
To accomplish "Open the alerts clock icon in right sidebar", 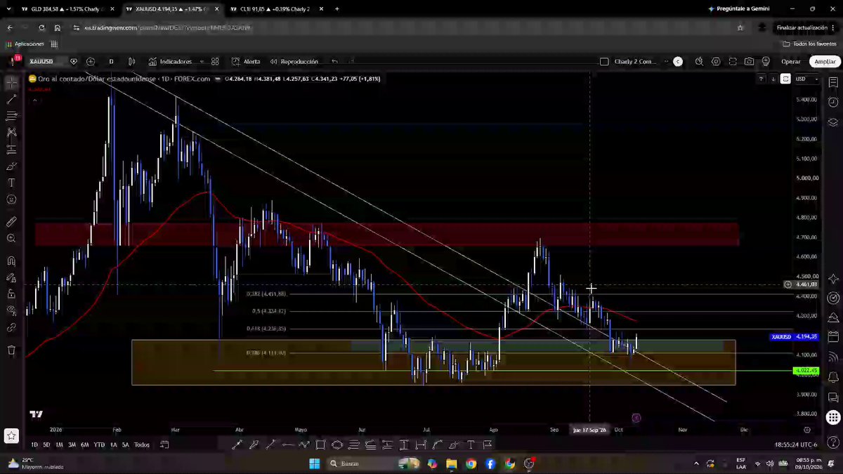I will pyautogui.click(x=833, y=103).
